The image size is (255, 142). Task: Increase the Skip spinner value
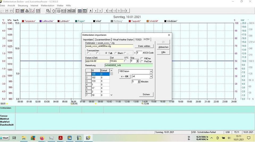pyautogui.click(x=137, y=60)
